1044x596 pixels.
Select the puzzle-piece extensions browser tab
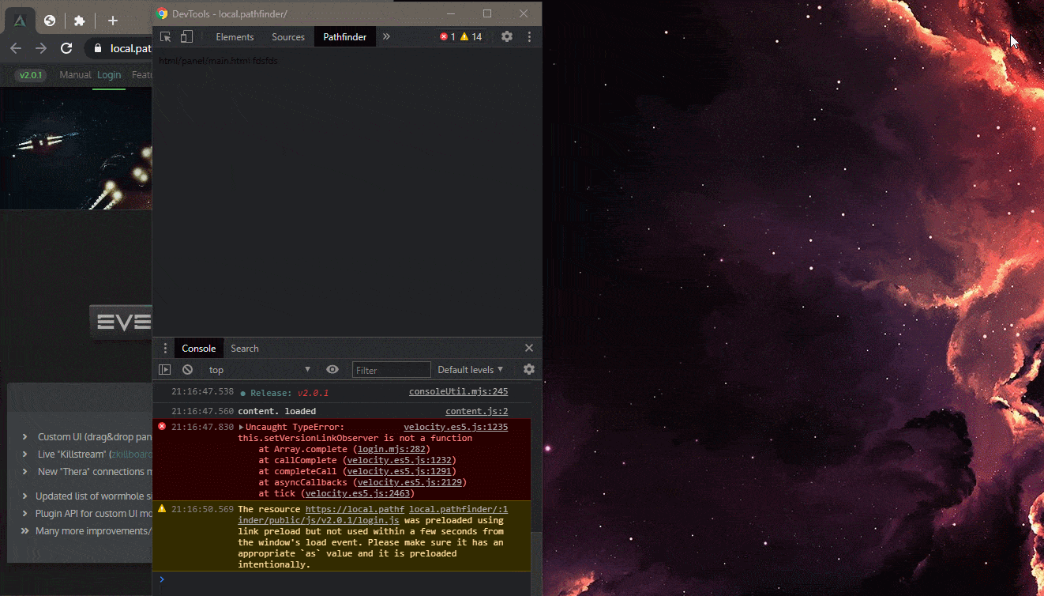point(79,21)
